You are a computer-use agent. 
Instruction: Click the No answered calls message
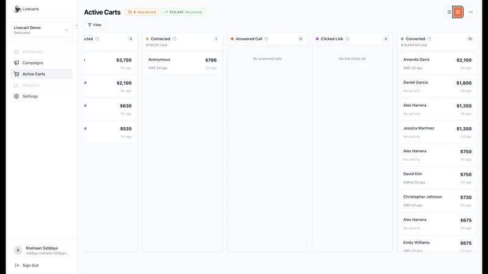(x=267, y=58)
